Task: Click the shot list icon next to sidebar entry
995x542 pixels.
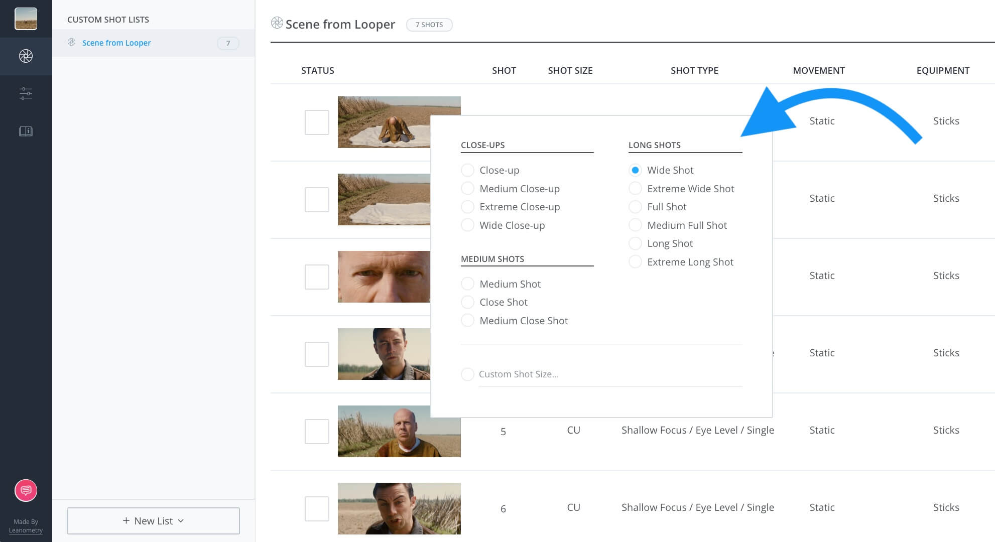Action: point(72,43)
